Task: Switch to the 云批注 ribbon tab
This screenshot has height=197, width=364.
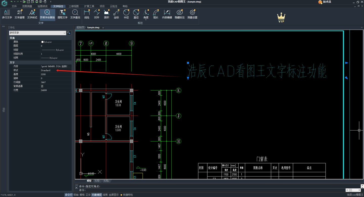Action: (x=114, y=6)
